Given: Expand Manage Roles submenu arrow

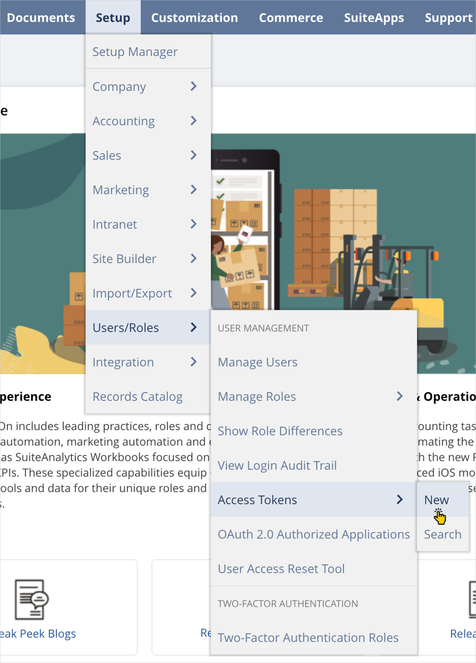Looking at the screenshot, I should tap(400, 396).
